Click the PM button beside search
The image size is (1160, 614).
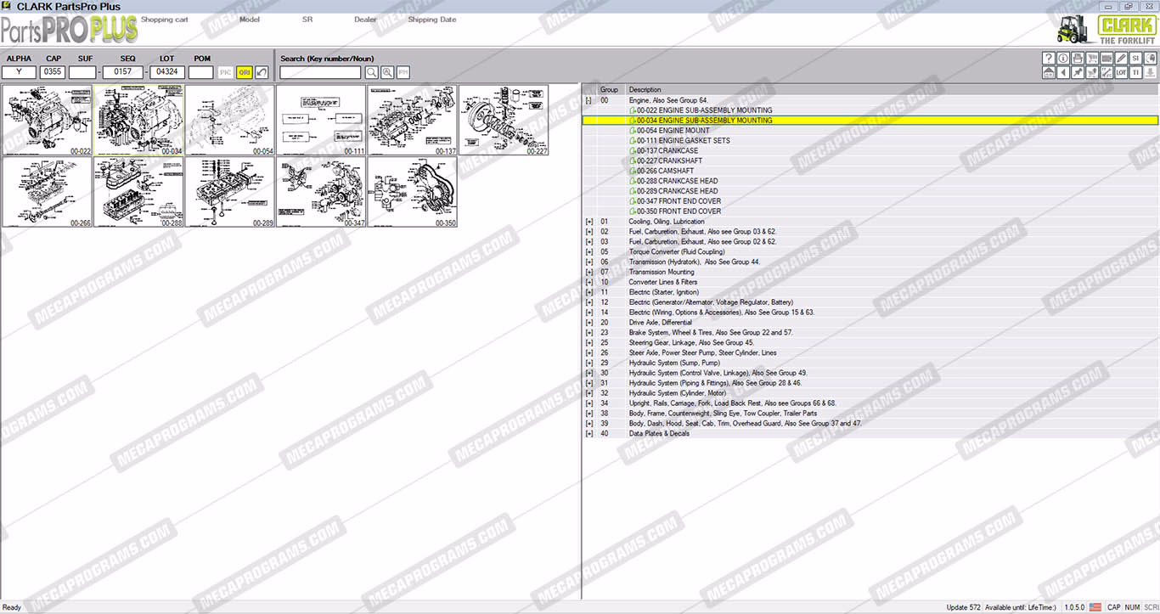(403, 72)
